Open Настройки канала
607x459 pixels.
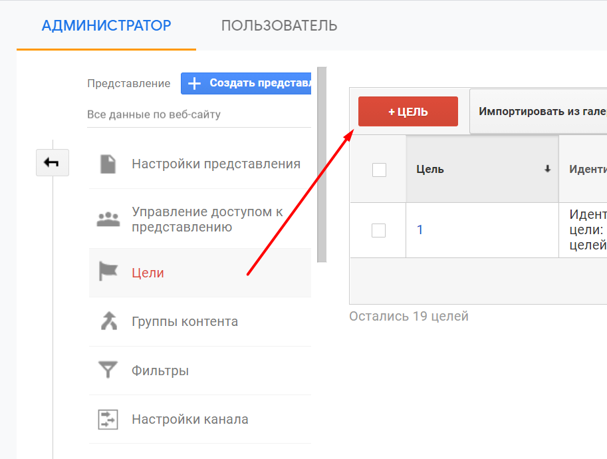[189, 420]
